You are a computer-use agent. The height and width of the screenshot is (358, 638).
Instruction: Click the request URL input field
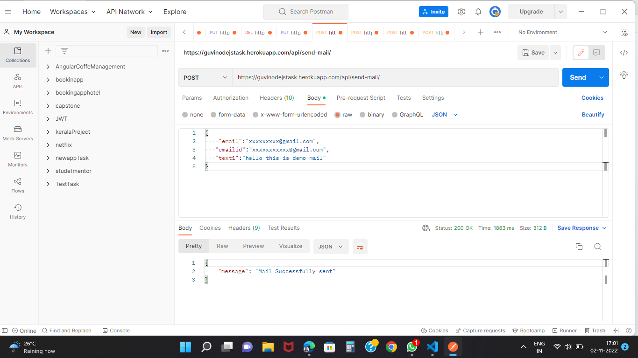click(395, 78)
